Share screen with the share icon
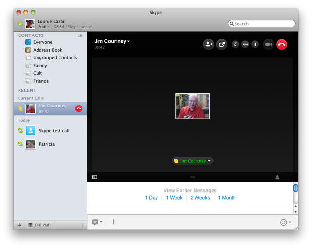The height and width of the screenshot is (248, 312). tap(222, 44)
